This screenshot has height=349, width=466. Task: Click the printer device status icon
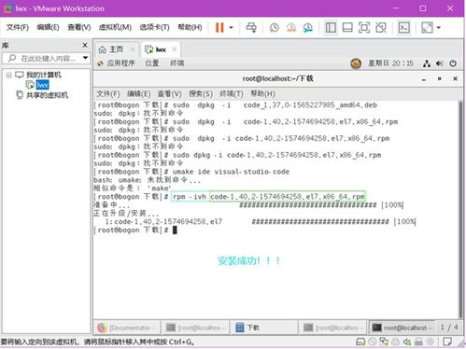click(395, 342)
